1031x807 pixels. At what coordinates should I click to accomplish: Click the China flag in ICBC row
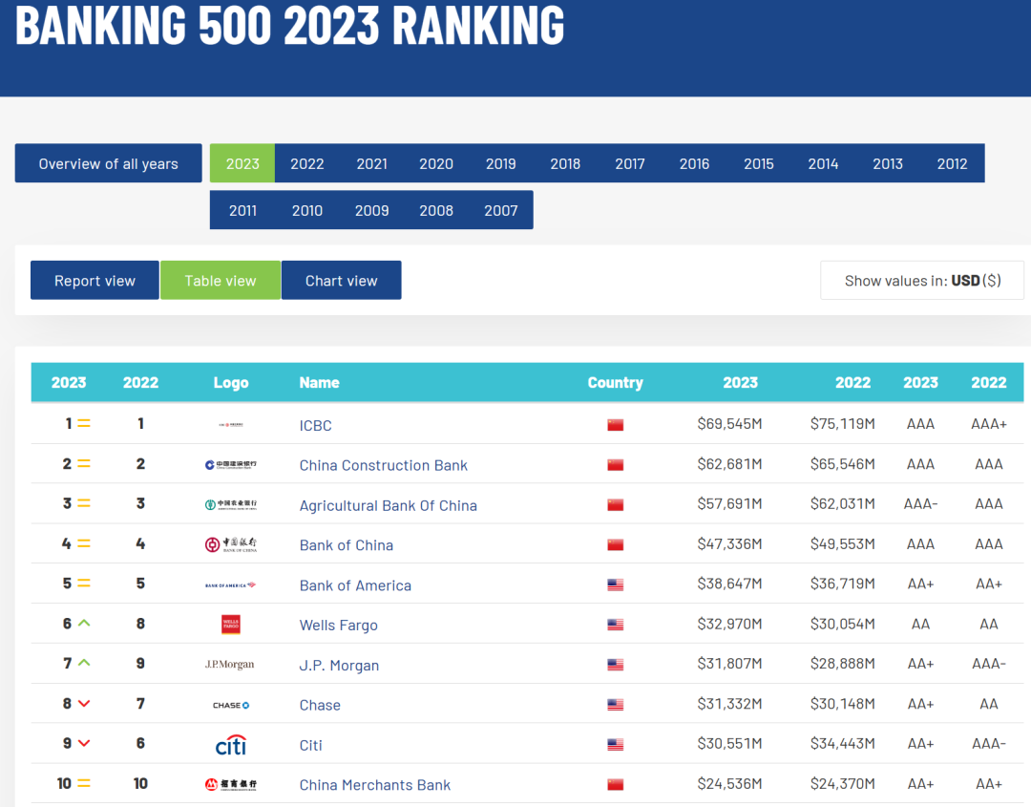point(616,425)
